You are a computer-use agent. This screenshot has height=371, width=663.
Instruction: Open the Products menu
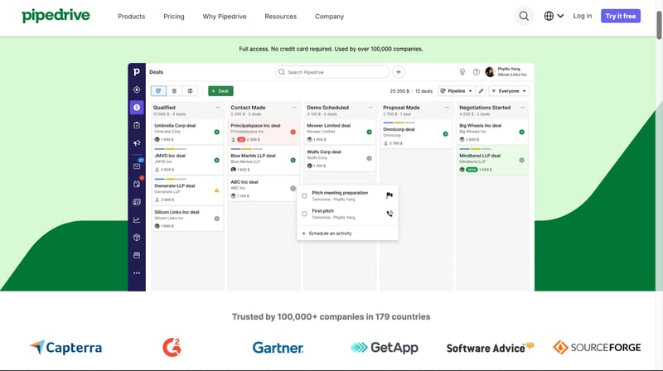[131, 17]
